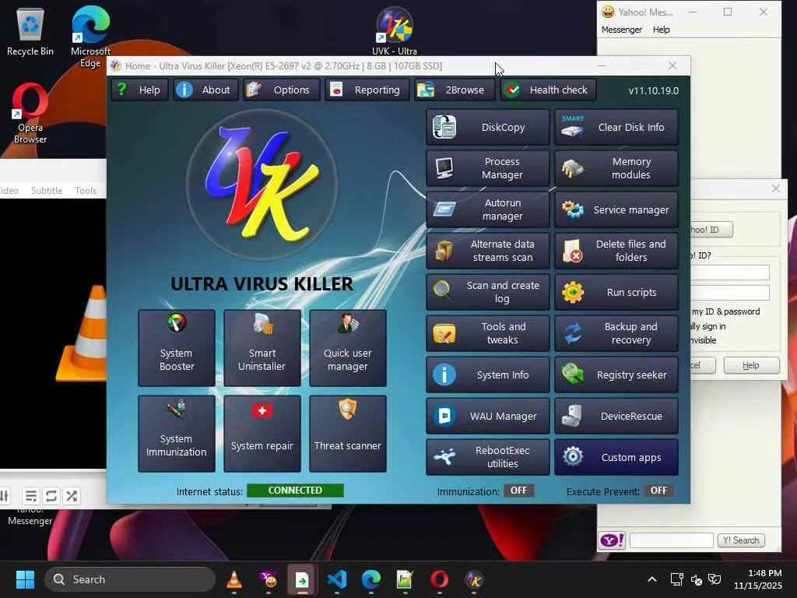This screenshot has width=797, height=598.
Task: Launch the Registry seeker
Action: click(616, 375)
